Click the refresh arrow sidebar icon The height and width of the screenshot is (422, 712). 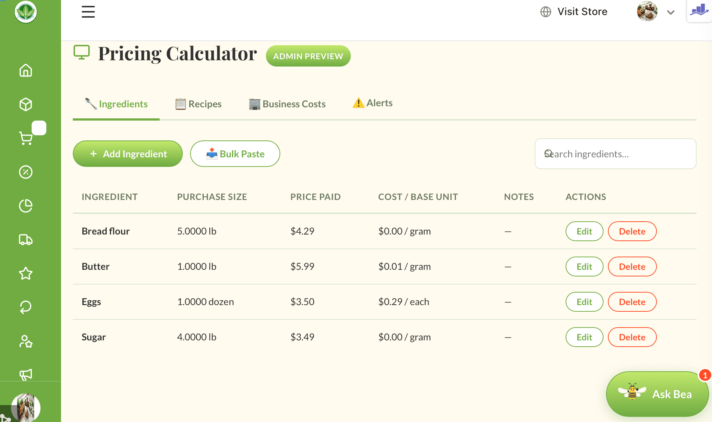26,307
